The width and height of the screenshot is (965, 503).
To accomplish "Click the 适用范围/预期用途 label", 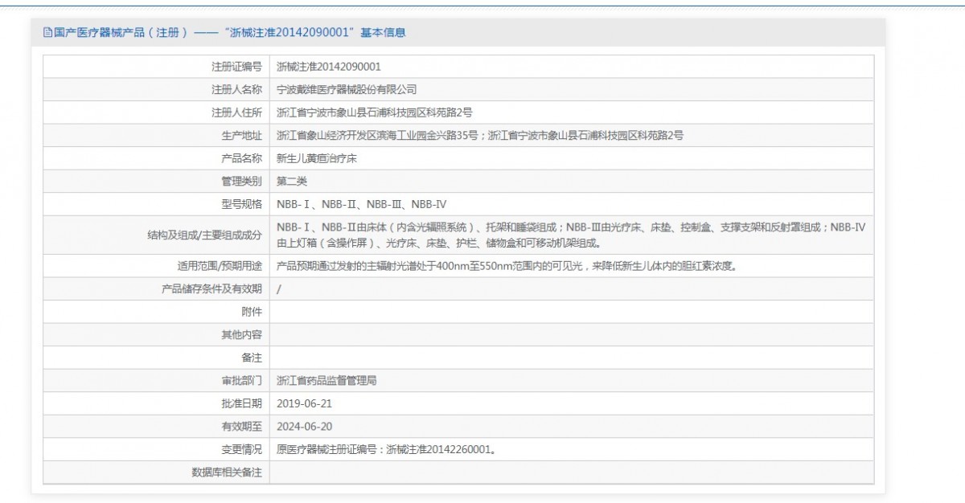I will [x=220, y=266].
